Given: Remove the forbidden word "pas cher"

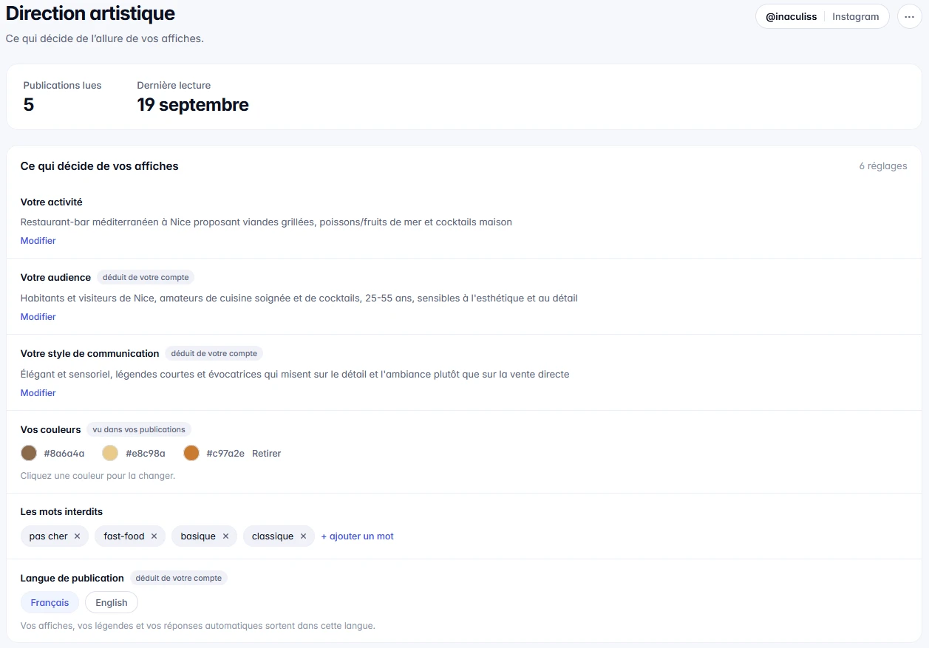Looking at the screenshot, I should [77, 536].
